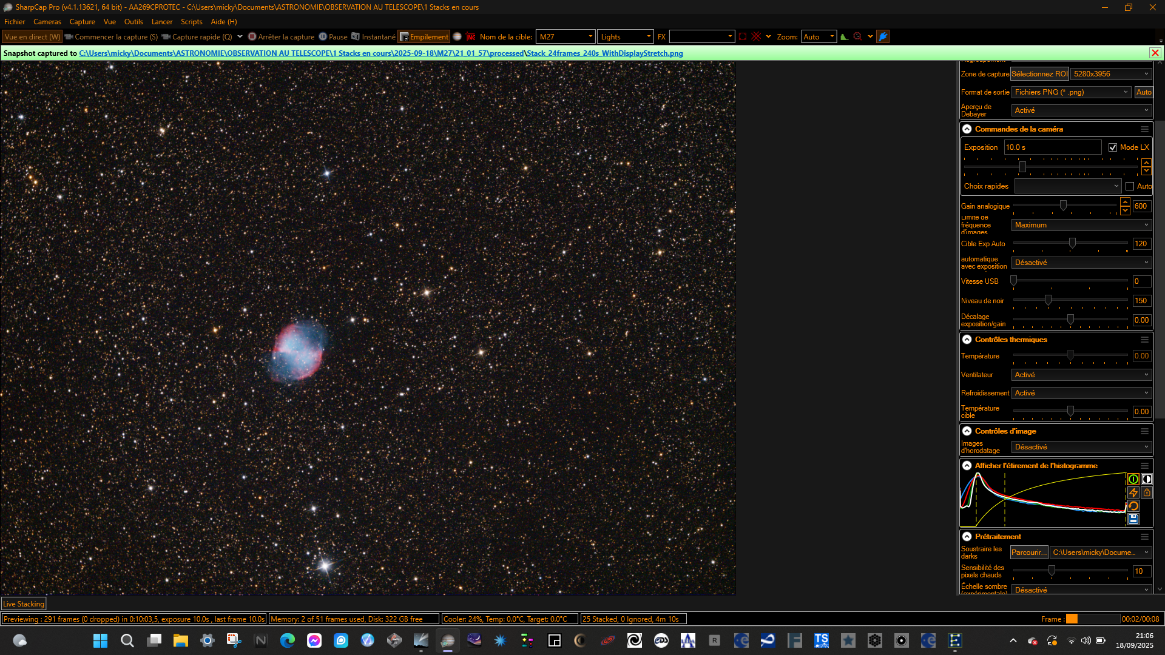Image resolution: width=1165 pixels, height=655 pixels.
Task: Open Prétraitement panel menu lines
Action: 1144,537
